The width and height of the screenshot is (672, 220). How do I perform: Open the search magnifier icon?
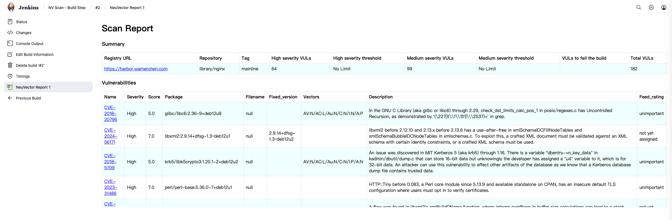click(x=639, y=8)
